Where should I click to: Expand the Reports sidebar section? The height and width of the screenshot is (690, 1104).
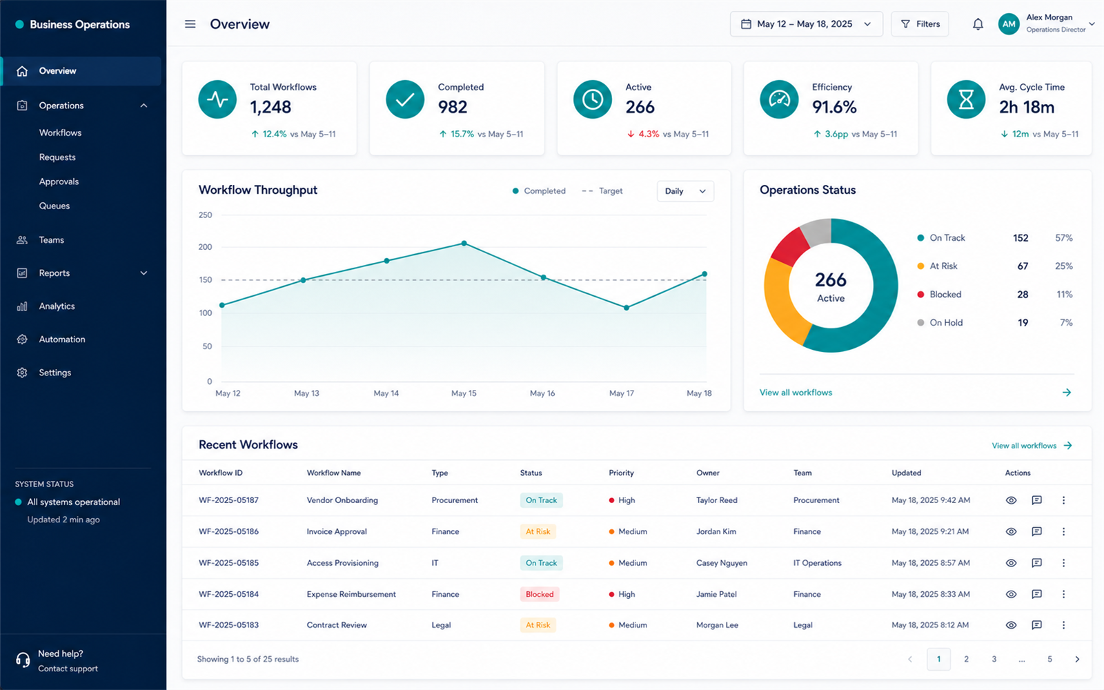pyautogui.click(x=144, y=273)
